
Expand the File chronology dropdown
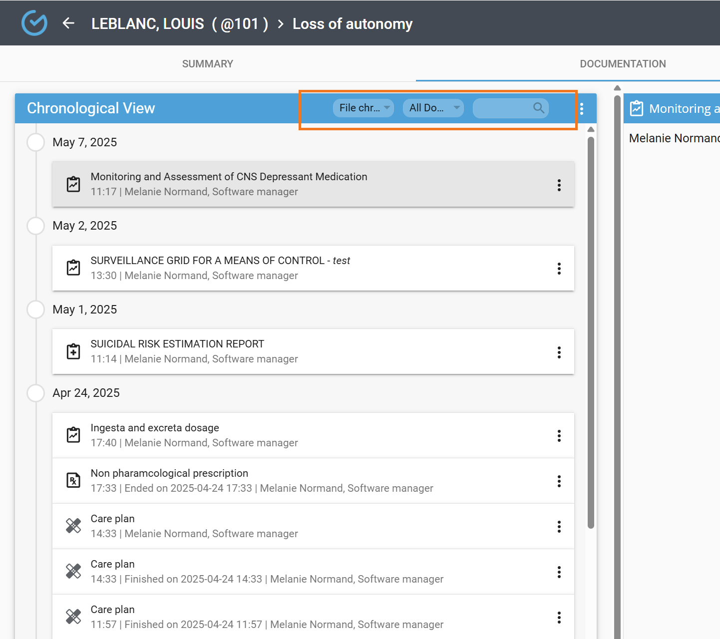tap(363, 108)
